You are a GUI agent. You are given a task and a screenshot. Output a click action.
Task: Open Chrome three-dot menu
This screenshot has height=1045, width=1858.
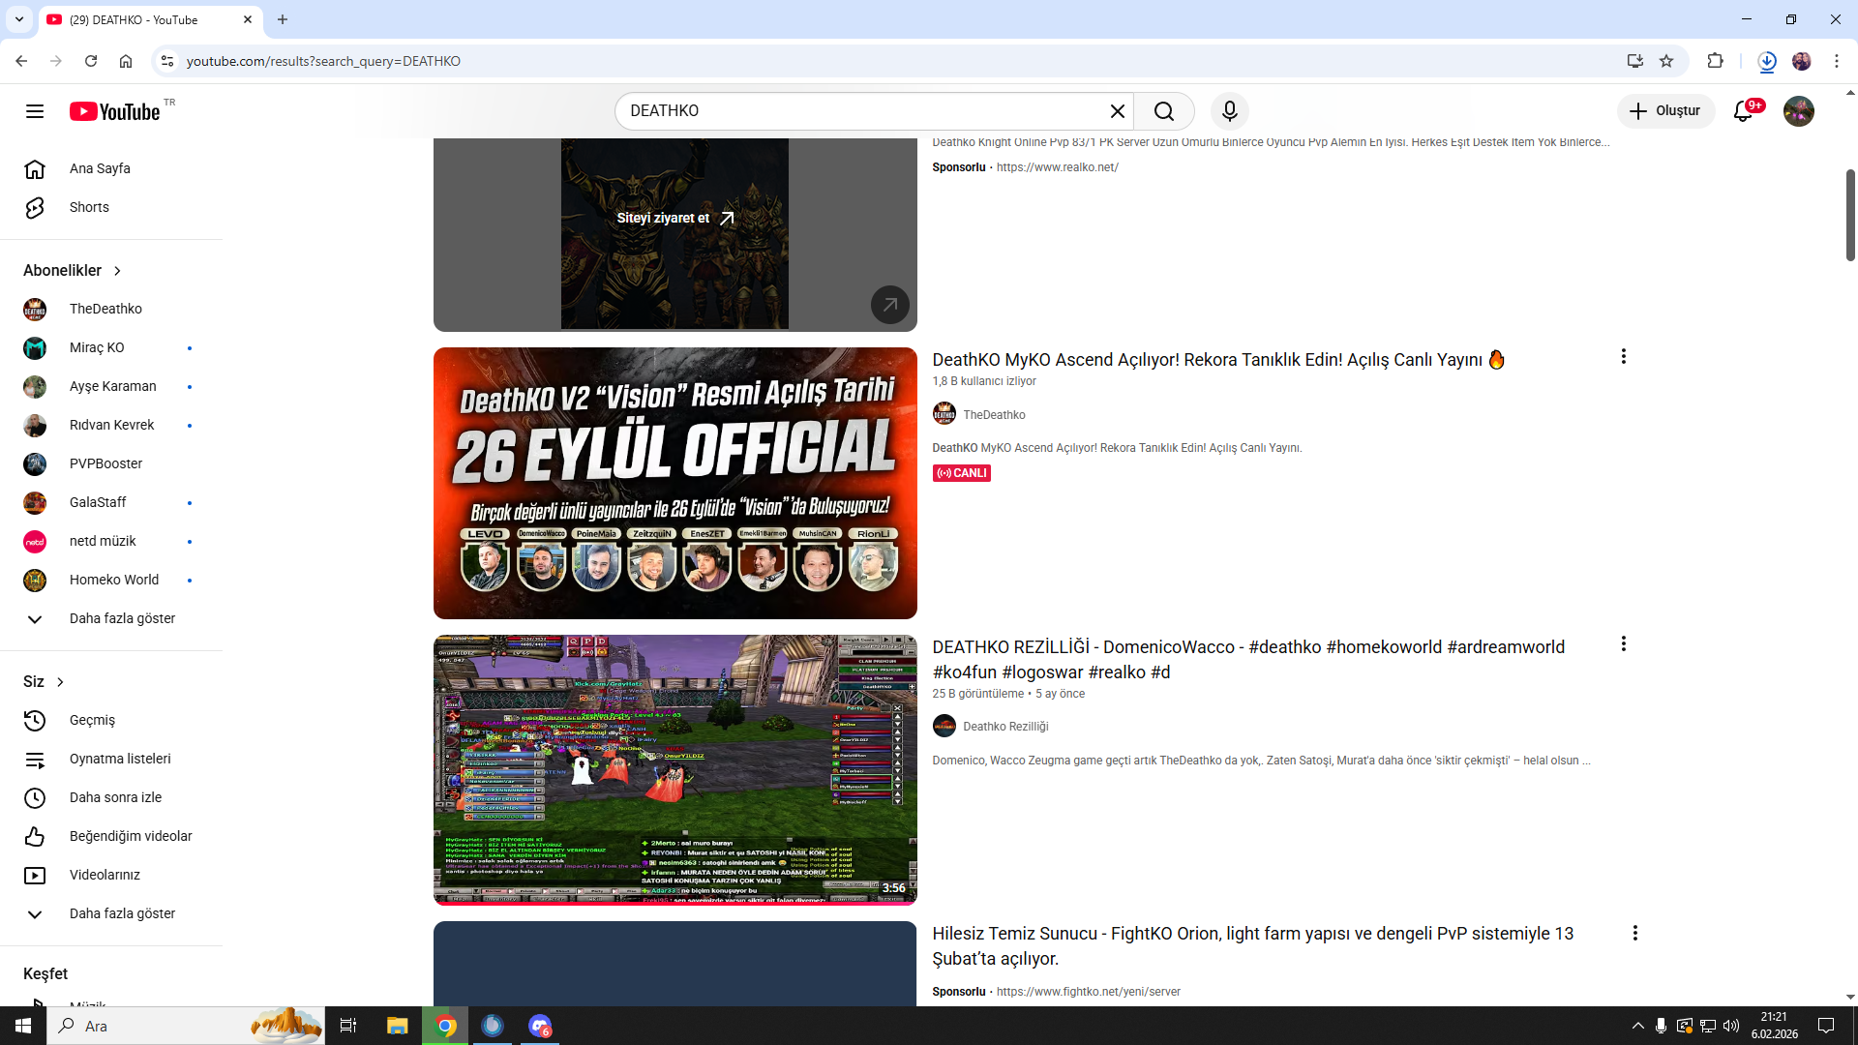pos(1837,61)
